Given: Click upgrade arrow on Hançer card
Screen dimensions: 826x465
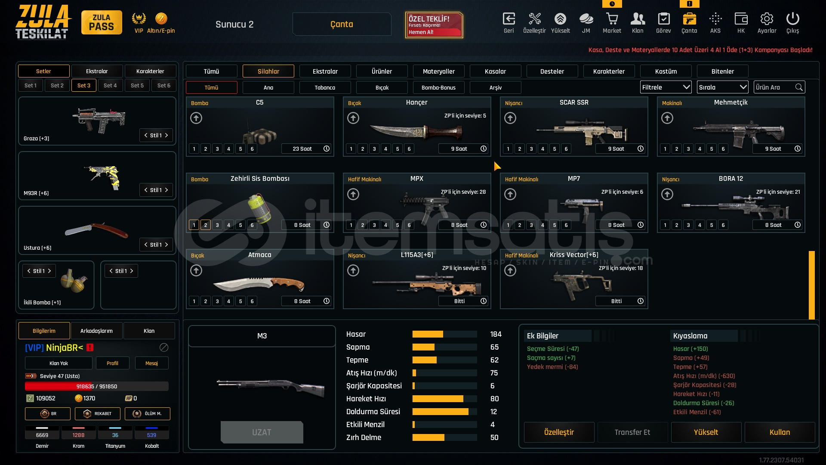Looking at the screenshot, I should tap(353, 118).
